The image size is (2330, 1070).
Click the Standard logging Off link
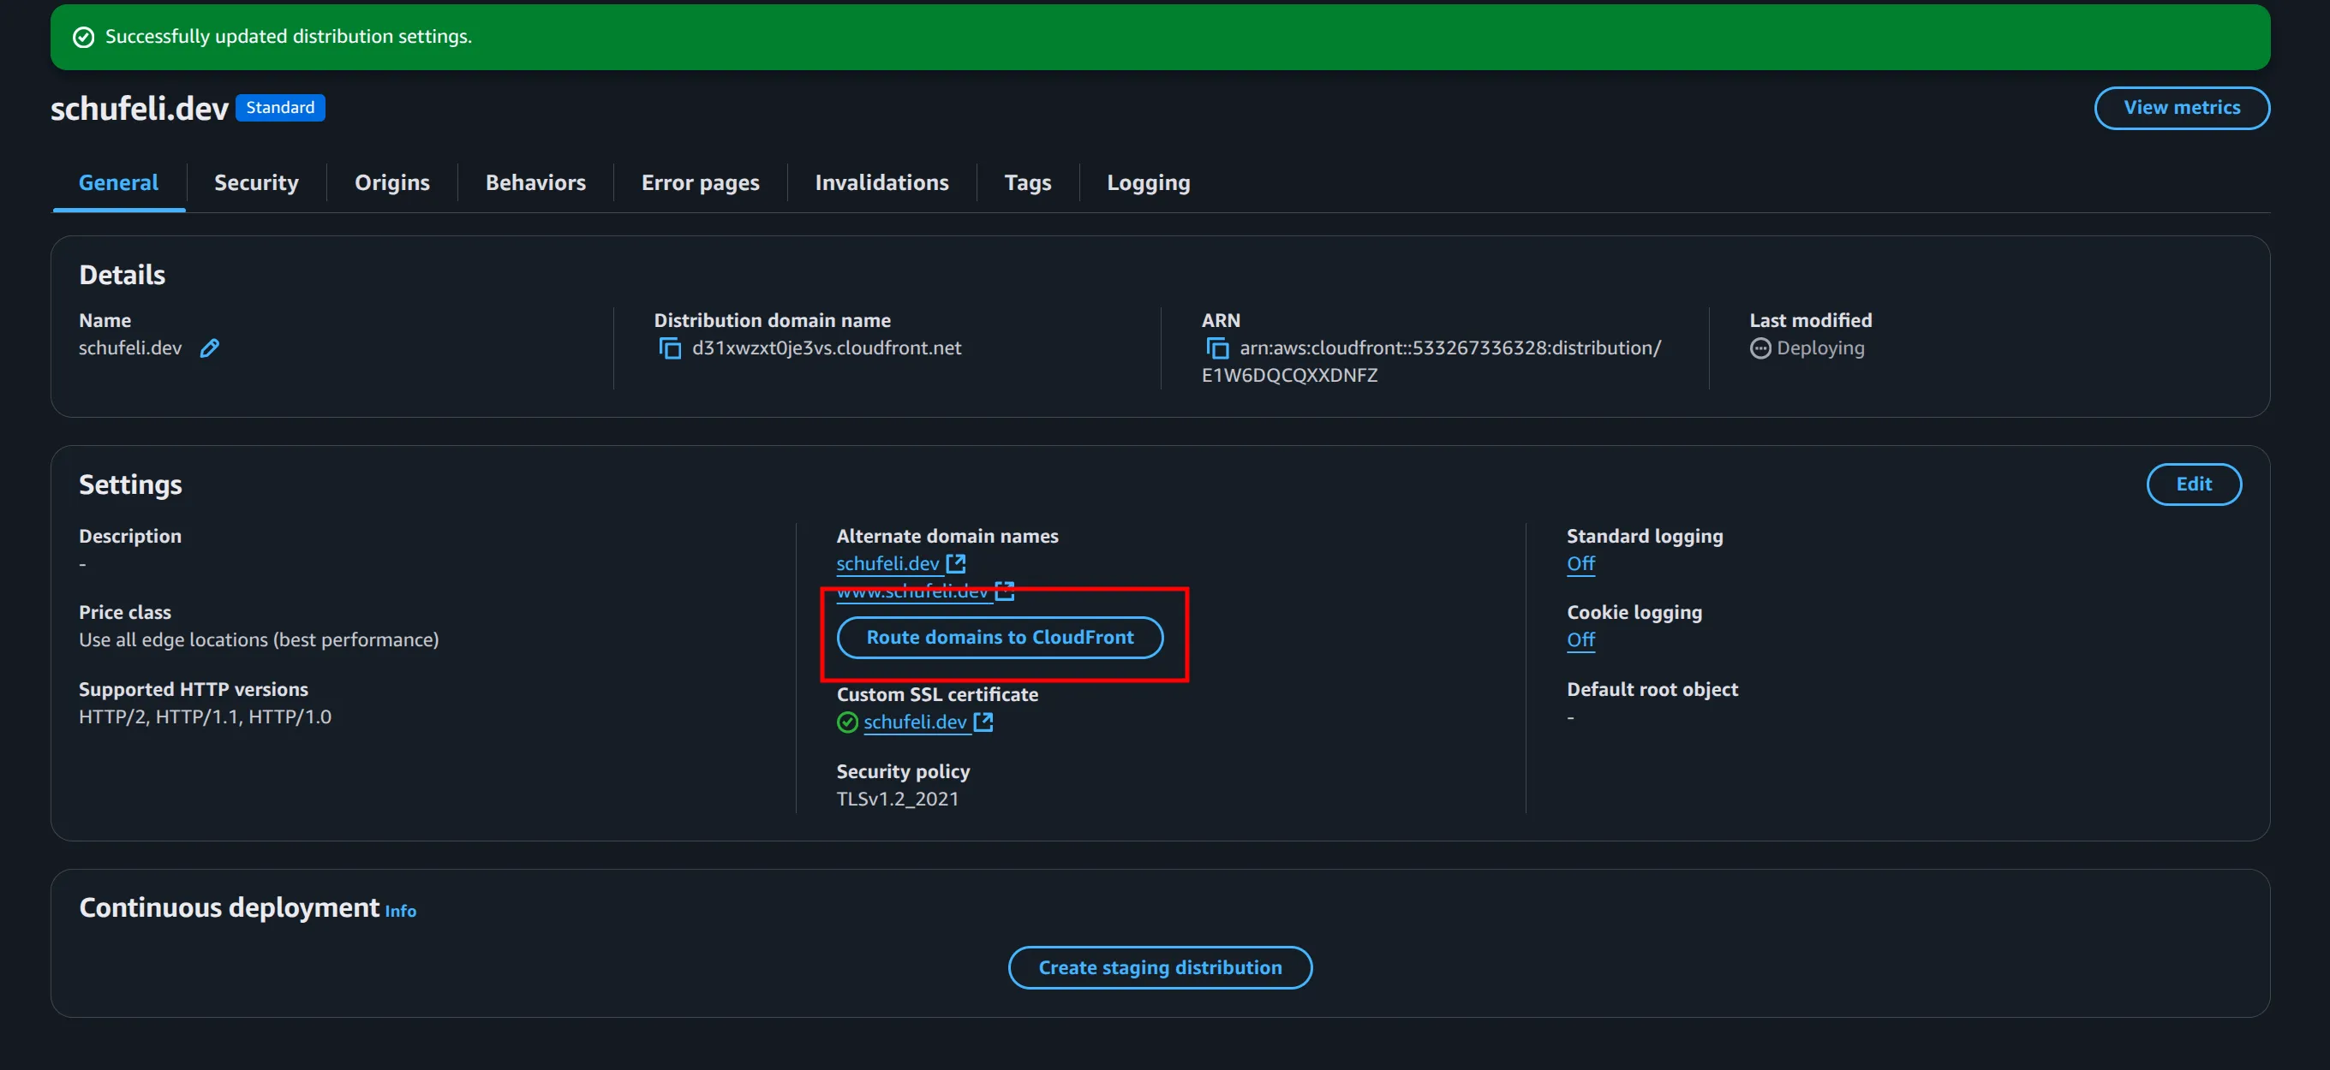[1580, 563]
